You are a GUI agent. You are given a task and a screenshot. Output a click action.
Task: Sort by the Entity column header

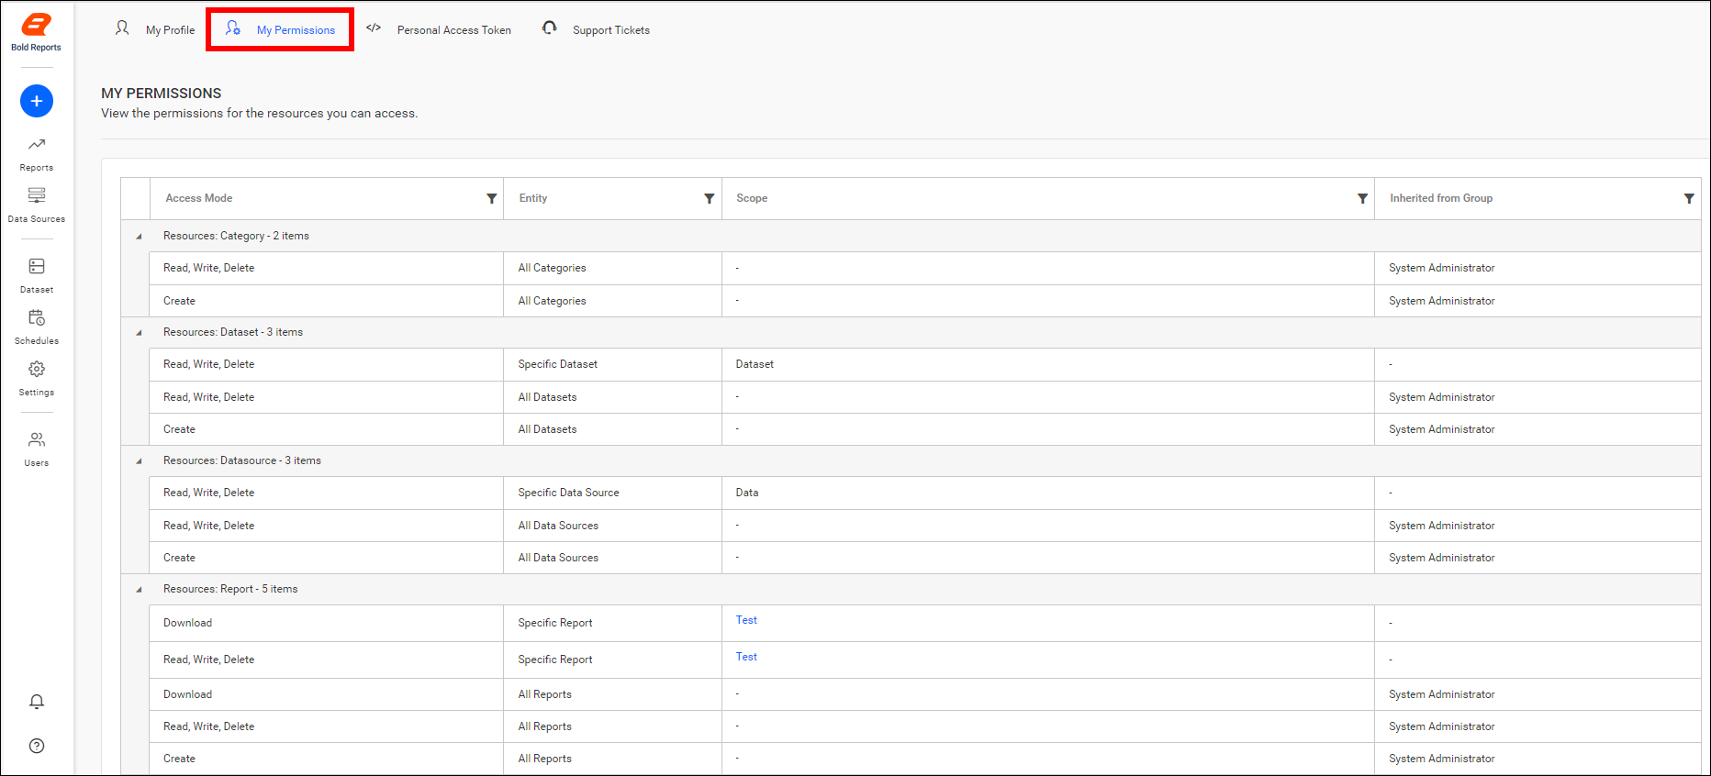533,198
